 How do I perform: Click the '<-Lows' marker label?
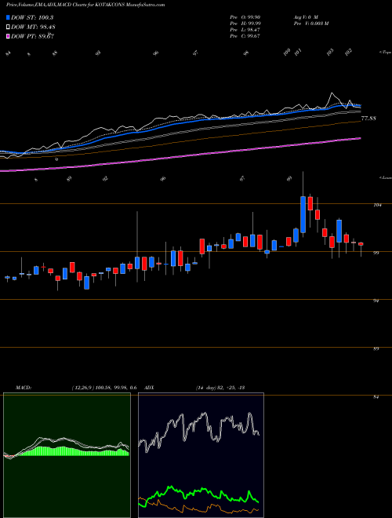point(385,178)
